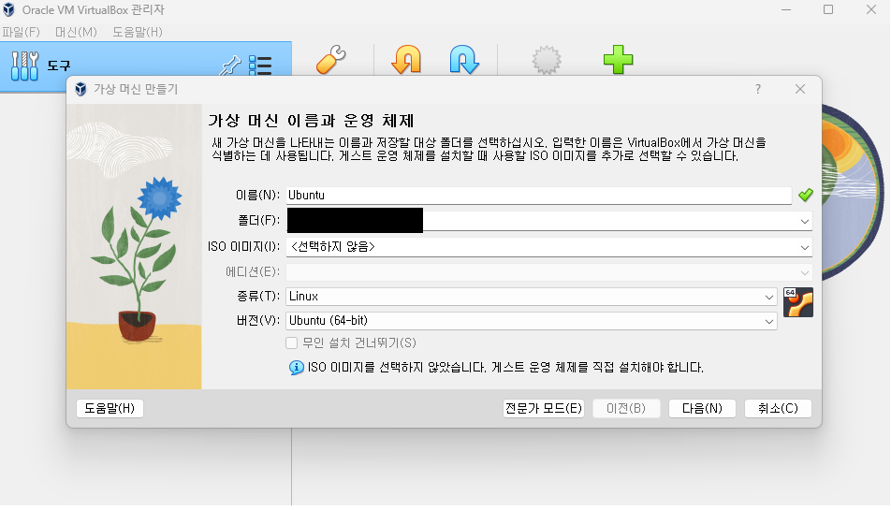Screen dimensions: 891x510
Task: Expand the Folder (폴더) dropdown arrow
Action: pyautogui.click(x=804, y=221)
